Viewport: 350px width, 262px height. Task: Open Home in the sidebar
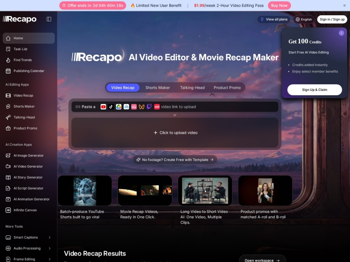[x=28, y=38]
